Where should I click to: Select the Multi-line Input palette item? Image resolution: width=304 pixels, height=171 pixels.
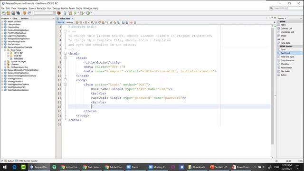point(287,57)
